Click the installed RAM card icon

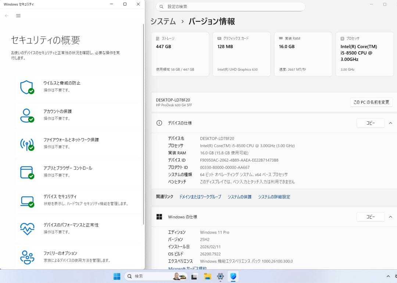click(281, 38)
